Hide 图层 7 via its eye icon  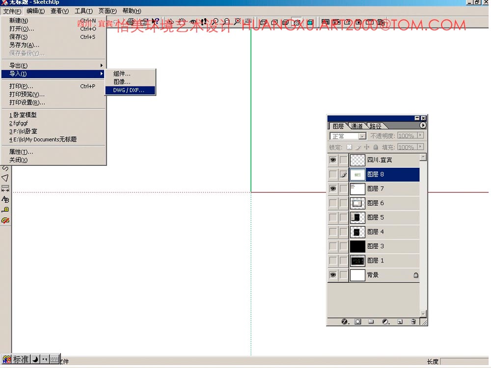tap(333, 189)
